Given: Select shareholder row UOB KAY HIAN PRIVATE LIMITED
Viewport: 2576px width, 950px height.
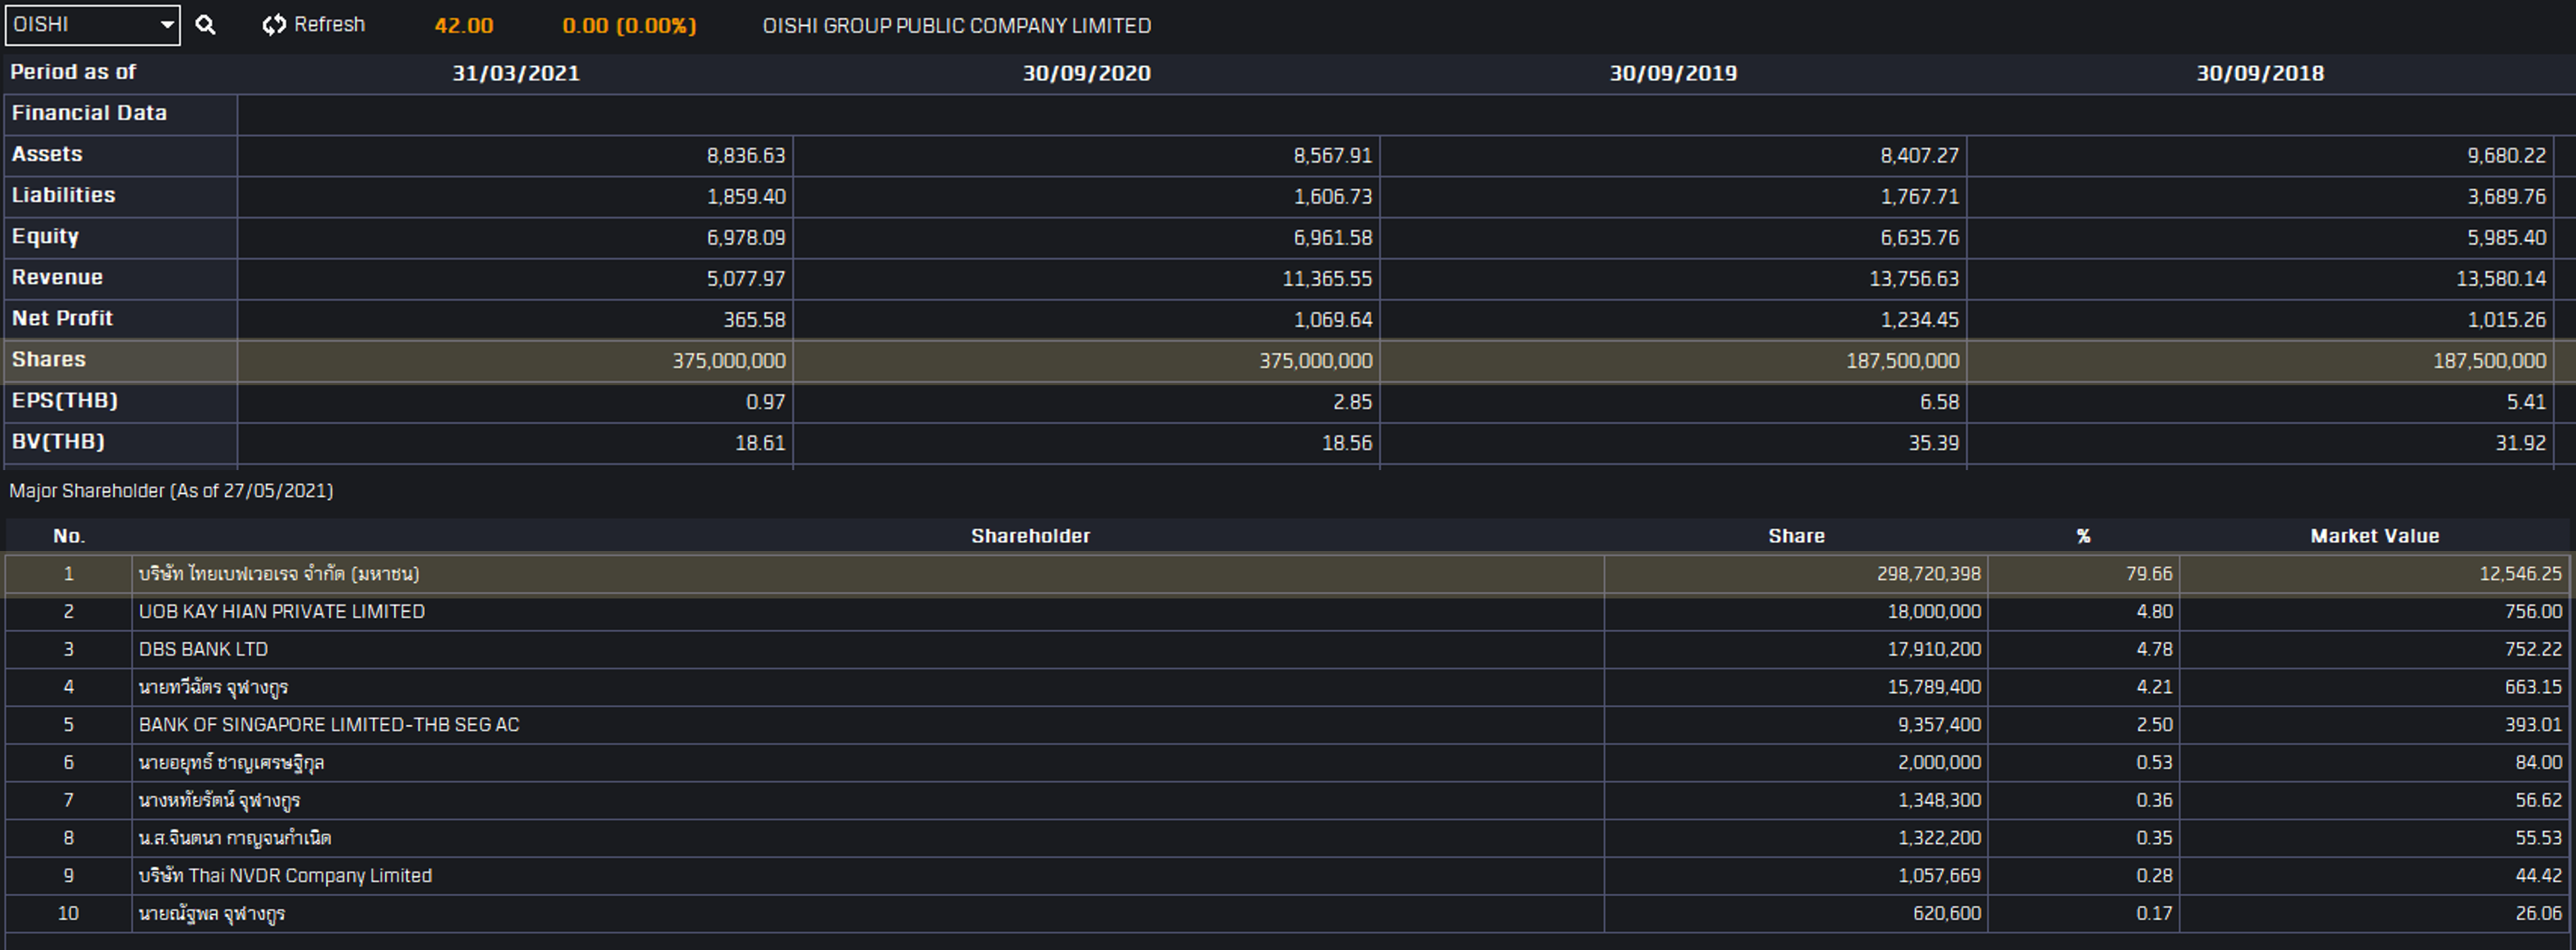Looking at the screenshot, I should (1287, 612).
